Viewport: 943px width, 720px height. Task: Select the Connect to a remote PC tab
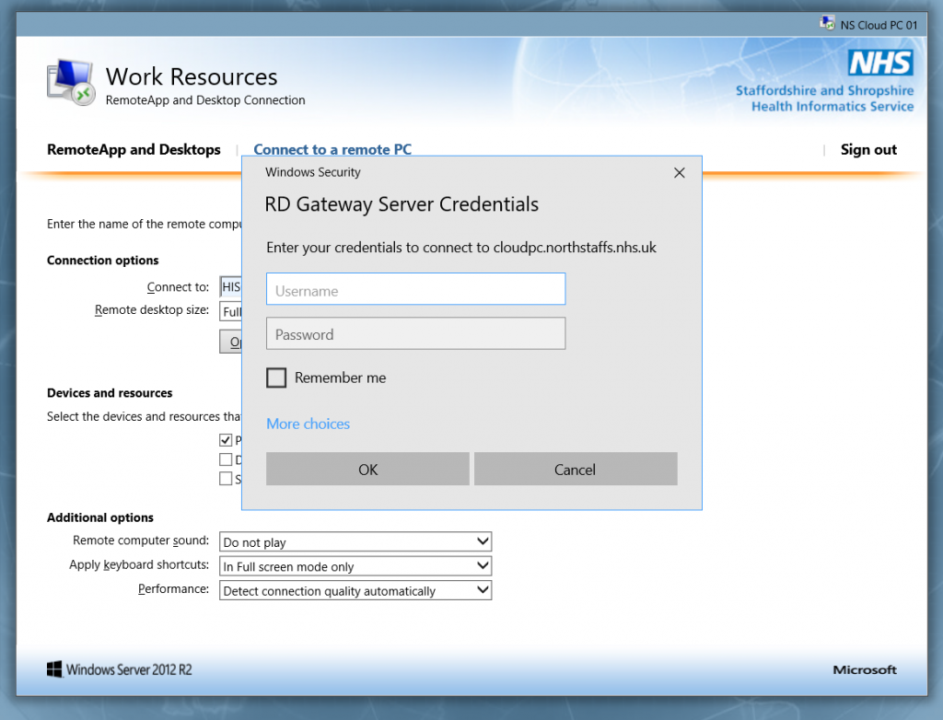click(332, 149)
